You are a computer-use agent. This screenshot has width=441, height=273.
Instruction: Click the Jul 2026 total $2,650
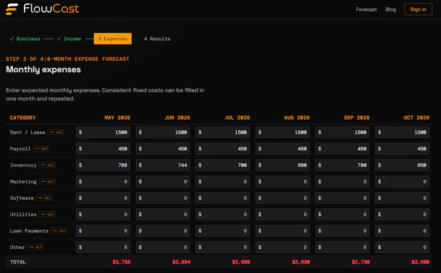pos(241,262)
